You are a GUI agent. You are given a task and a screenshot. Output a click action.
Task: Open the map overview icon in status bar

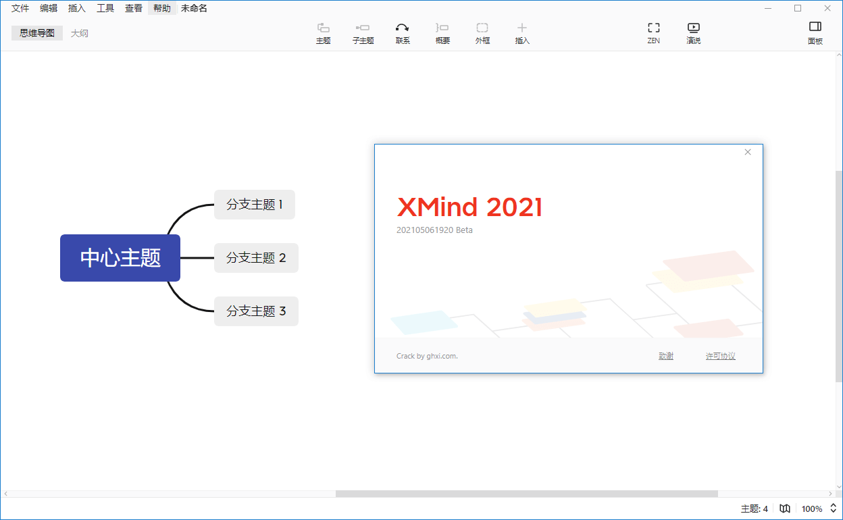point(784,509)
